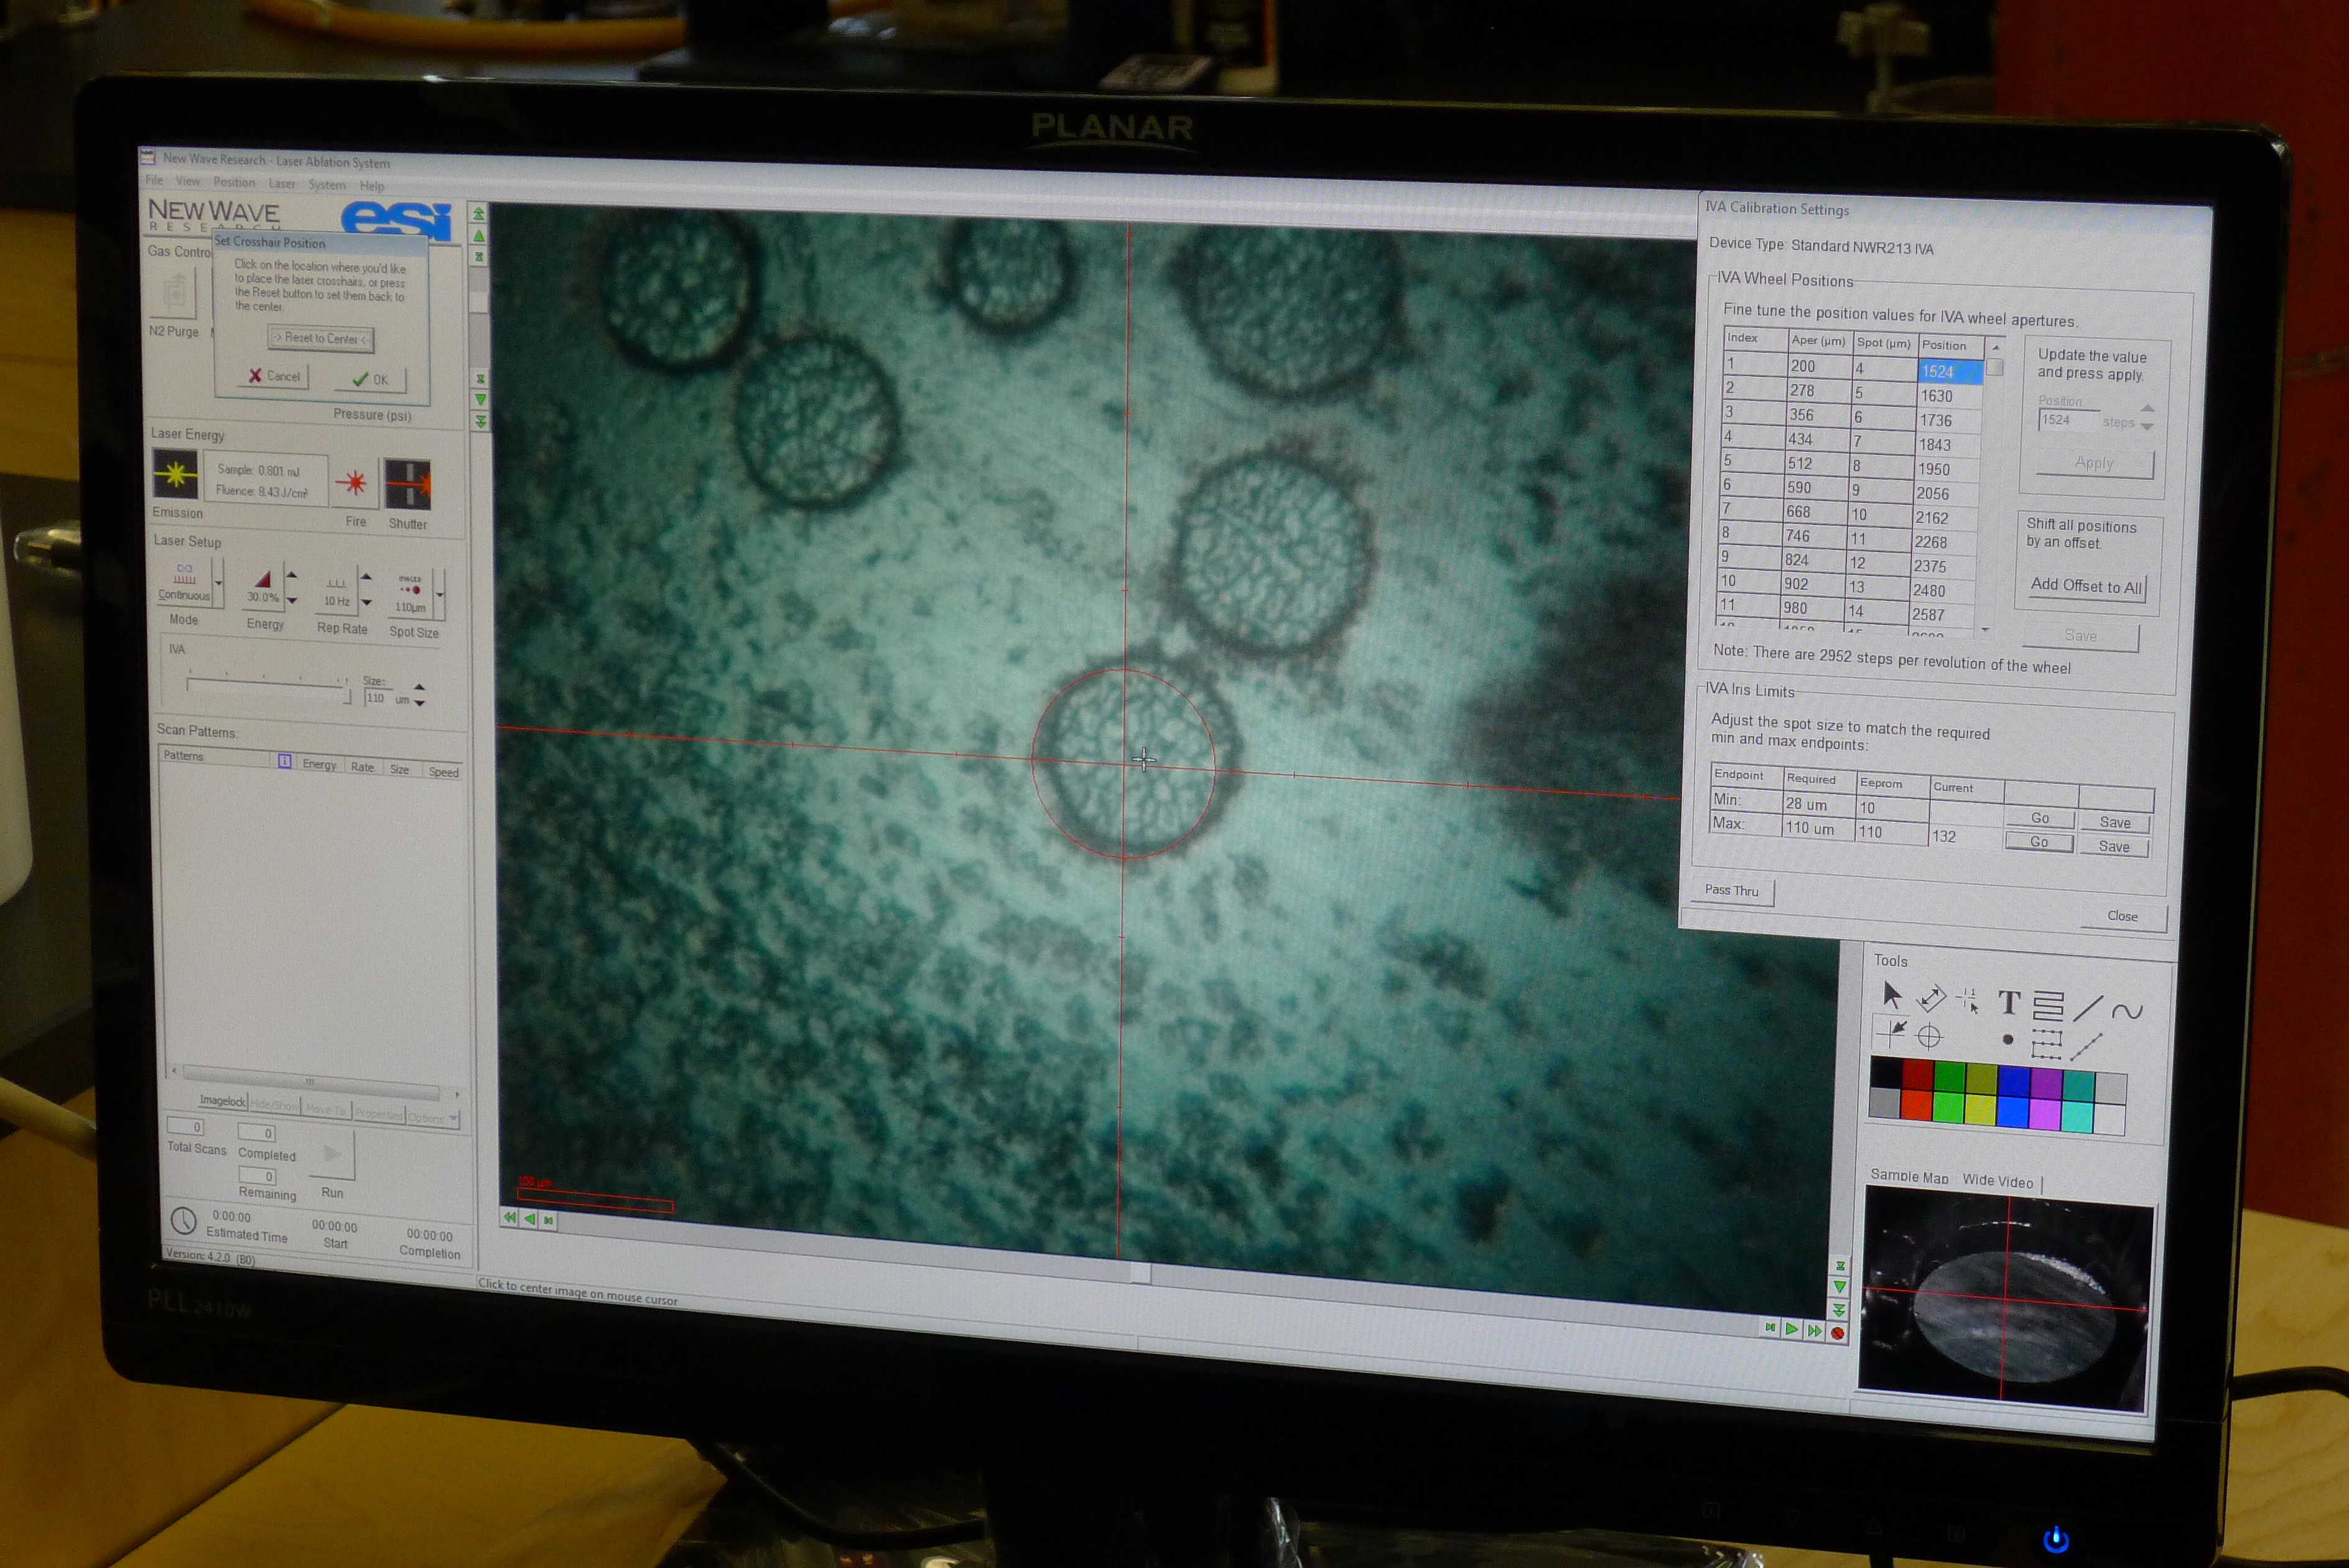This screenshot has width=2349, height=1568.
Task: Click Reset to Center button
Action: 321,339
